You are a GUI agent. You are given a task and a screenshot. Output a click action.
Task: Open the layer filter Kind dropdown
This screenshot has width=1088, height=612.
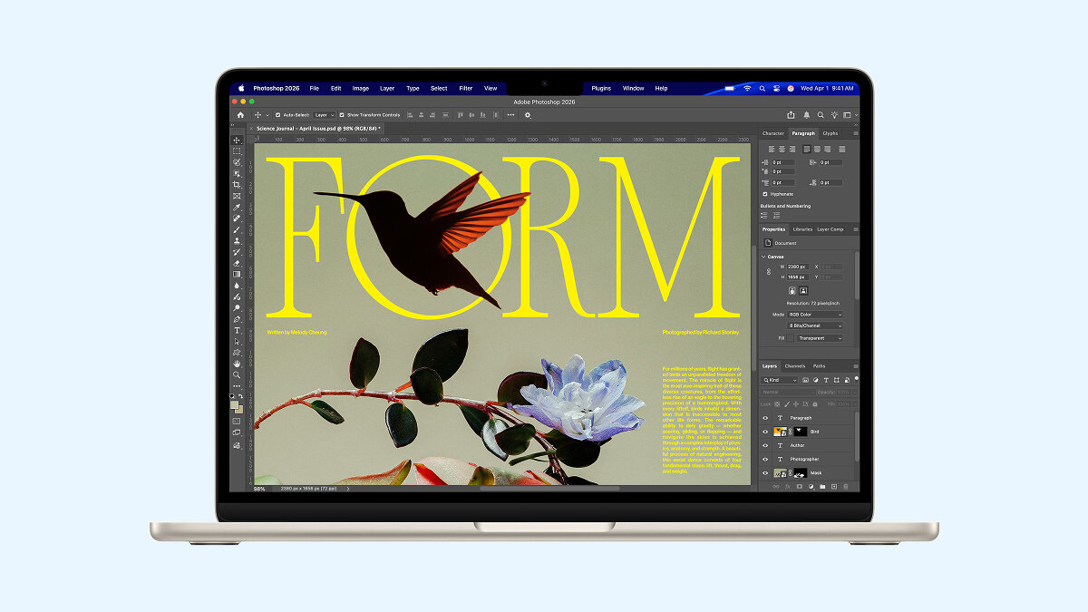click(781, 380)
